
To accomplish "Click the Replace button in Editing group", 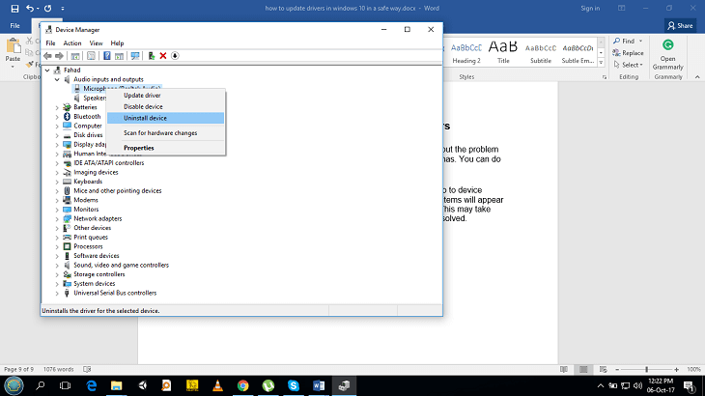I will click(x=628, y=53).
